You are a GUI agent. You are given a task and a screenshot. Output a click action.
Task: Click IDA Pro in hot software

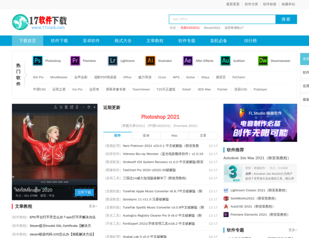coord(38,77)
